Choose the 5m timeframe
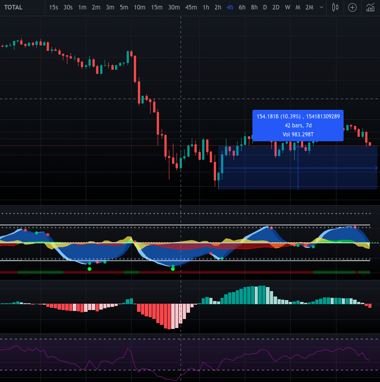 tap(124, 7)
